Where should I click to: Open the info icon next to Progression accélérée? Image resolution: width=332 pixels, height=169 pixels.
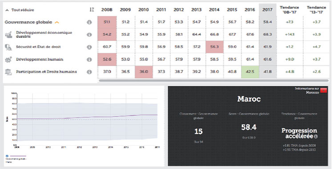316,137
